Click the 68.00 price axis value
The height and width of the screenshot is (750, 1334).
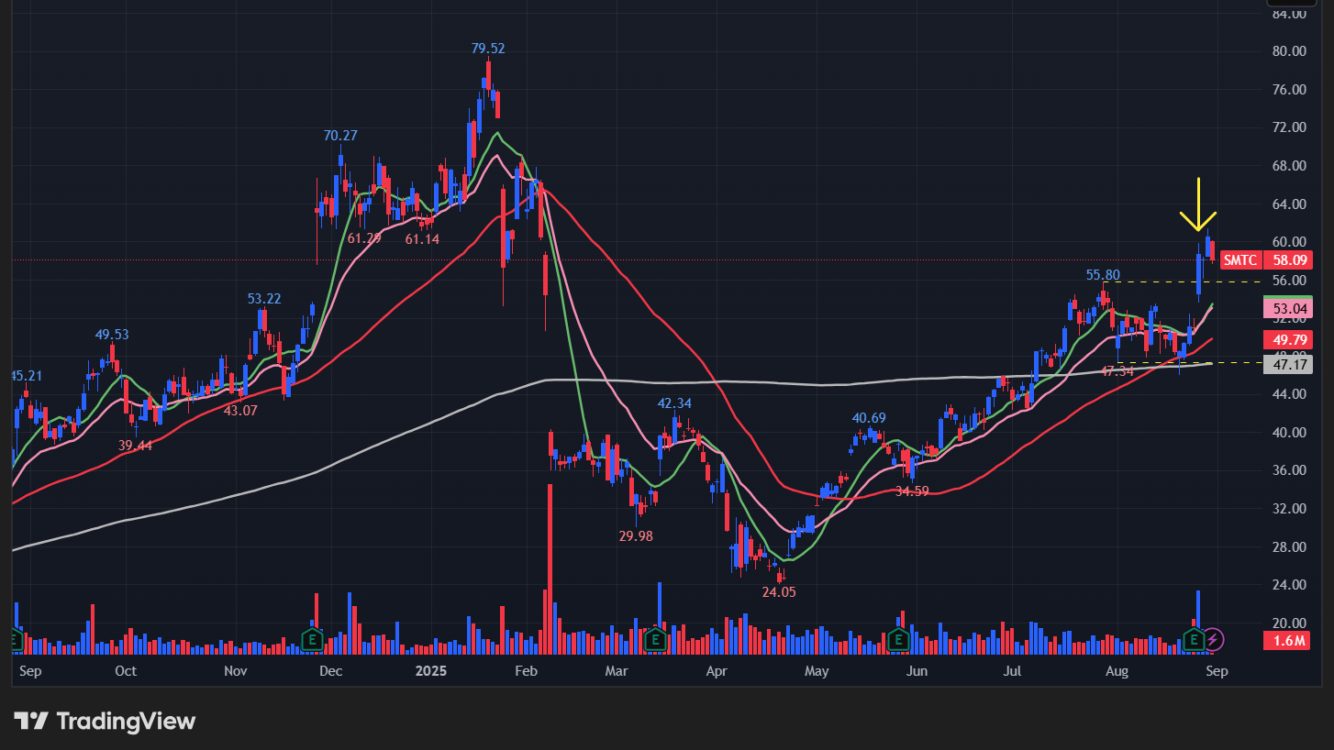pyautogui.click(x=1287, y=166)
